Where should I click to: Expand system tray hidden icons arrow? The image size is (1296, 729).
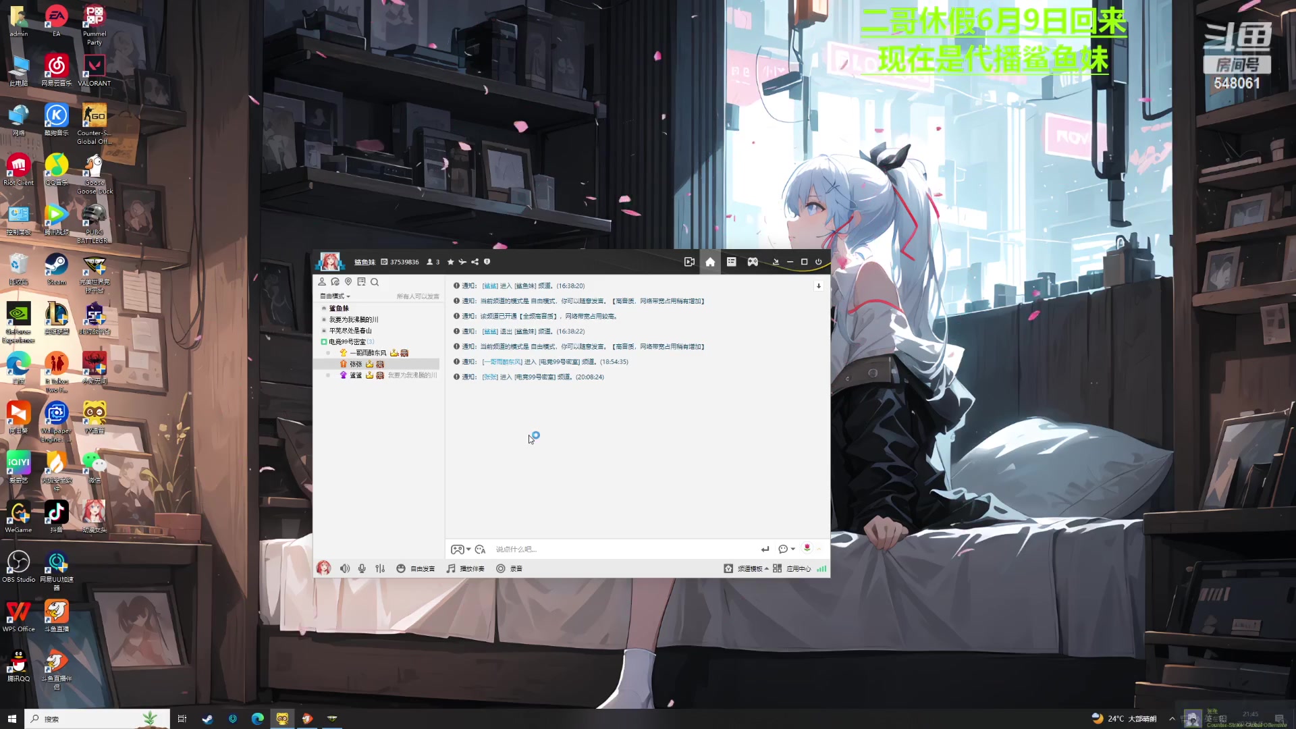(x=1172, y=719)
